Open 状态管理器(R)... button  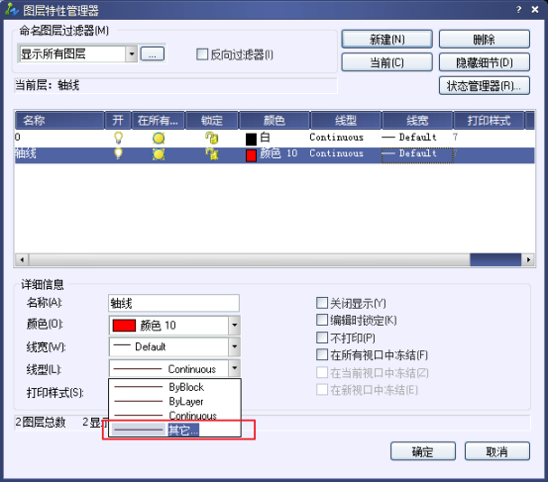(485, 86)
